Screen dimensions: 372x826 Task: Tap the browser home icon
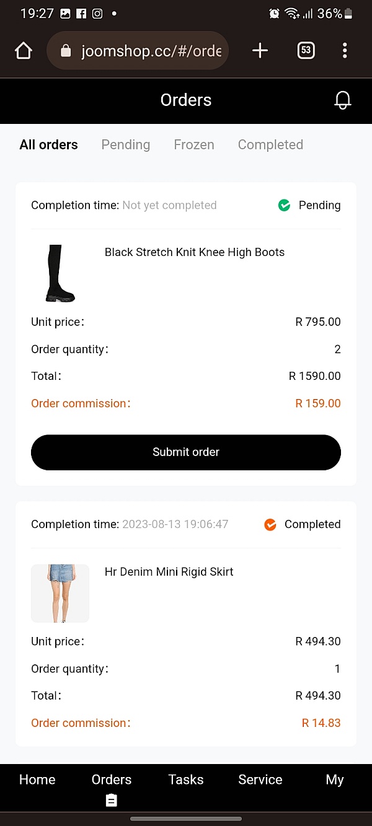[24, 51]
